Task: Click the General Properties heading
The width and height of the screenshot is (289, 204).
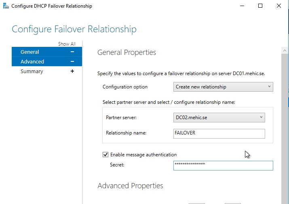Action: (127, 53)
